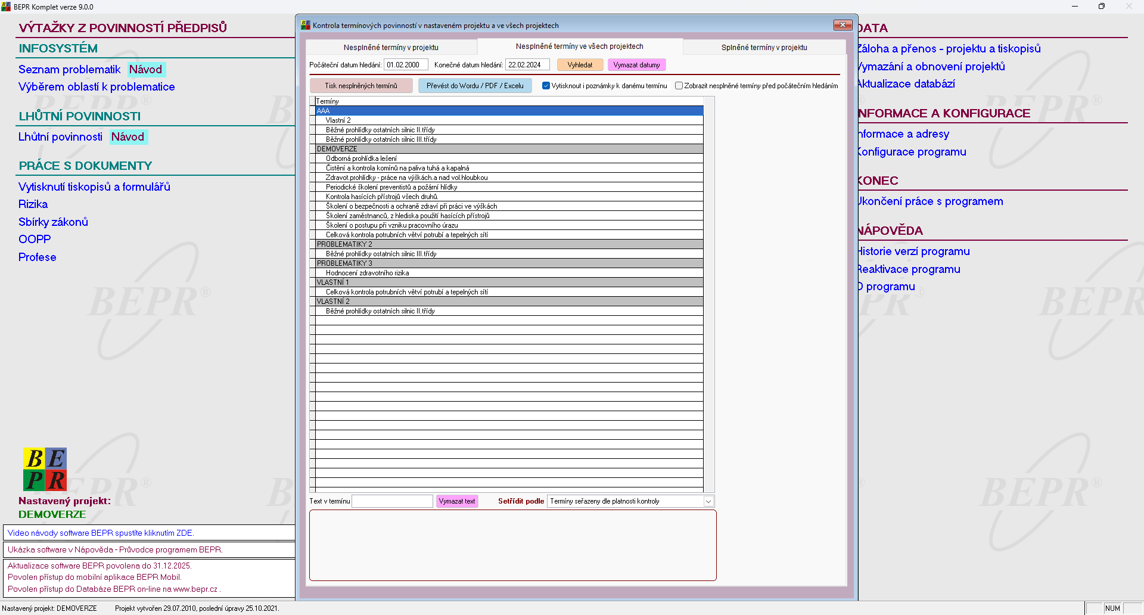Viewport: 1144px width, 615px height.
Task: Select the Vlastní 2 row under AAA
Action: coord(509,120)
